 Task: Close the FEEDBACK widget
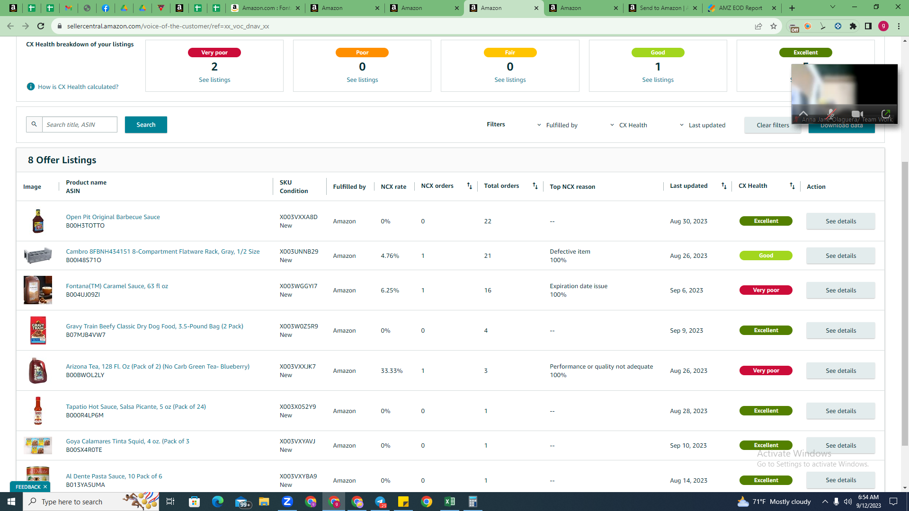[45, 487]
